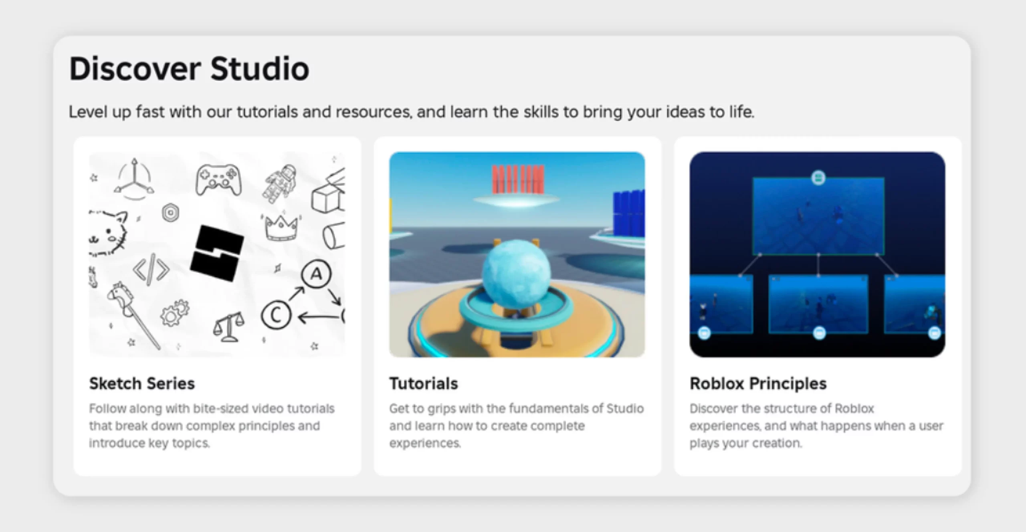Open the Sketch Series title link

click(142, 383)
